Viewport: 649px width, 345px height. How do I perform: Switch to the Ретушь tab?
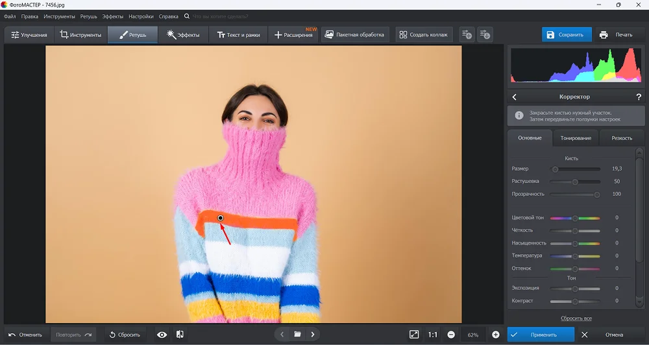132,35
